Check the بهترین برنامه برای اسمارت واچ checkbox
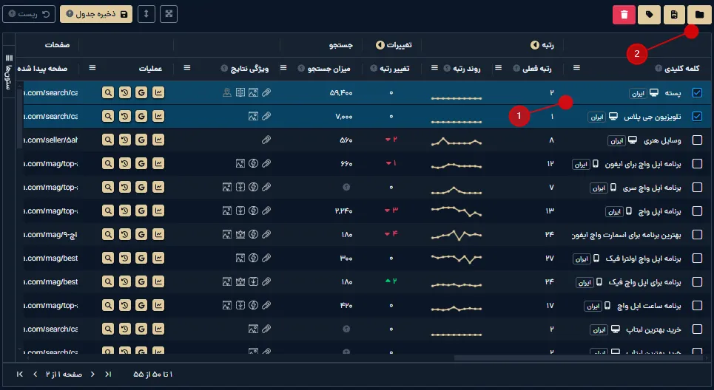The height and width of the screenshot is (390, 714). 697,235
